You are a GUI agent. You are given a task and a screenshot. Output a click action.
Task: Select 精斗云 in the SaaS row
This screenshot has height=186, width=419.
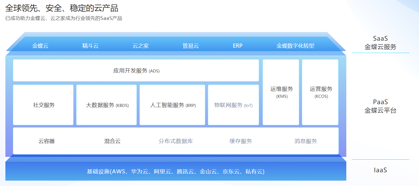click(90, 46)
